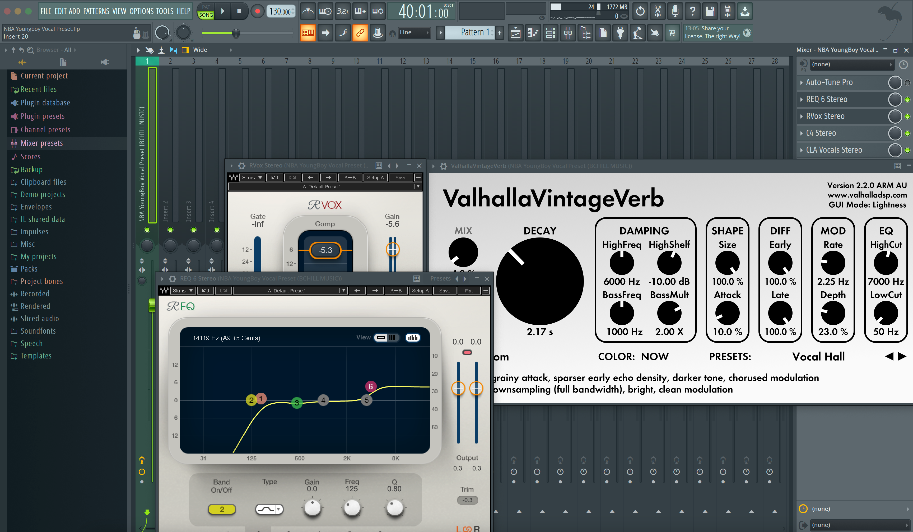Open the Piano roll view icon

tap(533, 33)
